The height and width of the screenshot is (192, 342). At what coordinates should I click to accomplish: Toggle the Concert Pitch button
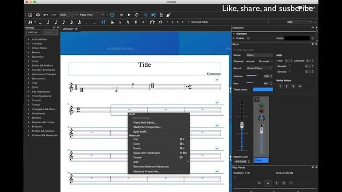(x=199, y=22)
